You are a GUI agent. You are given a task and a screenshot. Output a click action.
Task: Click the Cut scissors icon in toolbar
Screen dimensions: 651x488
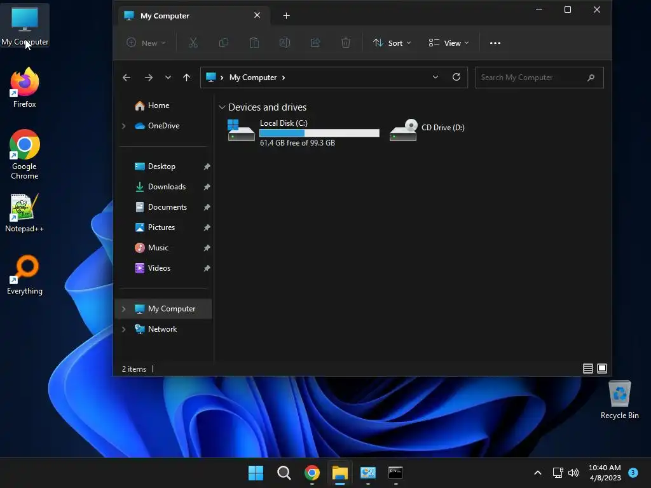coord(193,43)
